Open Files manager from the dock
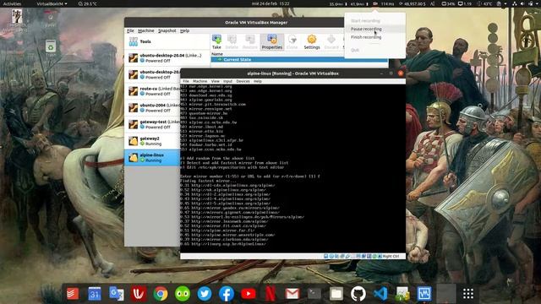The height and width of the screenshot is (304, 541). (x=336, y=294)
